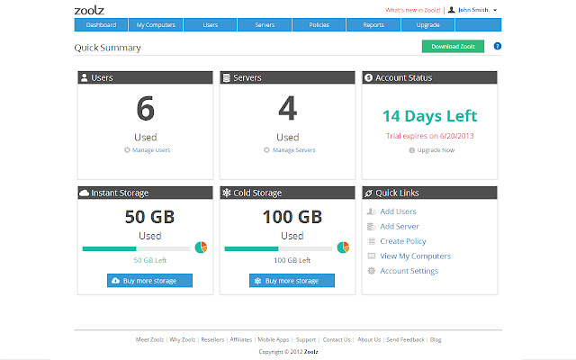Screen dimensions: 576x360
Task: Click the user profile icon beside John Smith
Action: coord(452,10)
